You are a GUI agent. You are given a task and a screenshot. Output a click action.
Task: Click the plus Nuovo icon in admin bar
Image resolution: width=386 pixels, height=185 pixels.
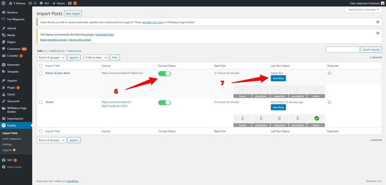[54, 3]
